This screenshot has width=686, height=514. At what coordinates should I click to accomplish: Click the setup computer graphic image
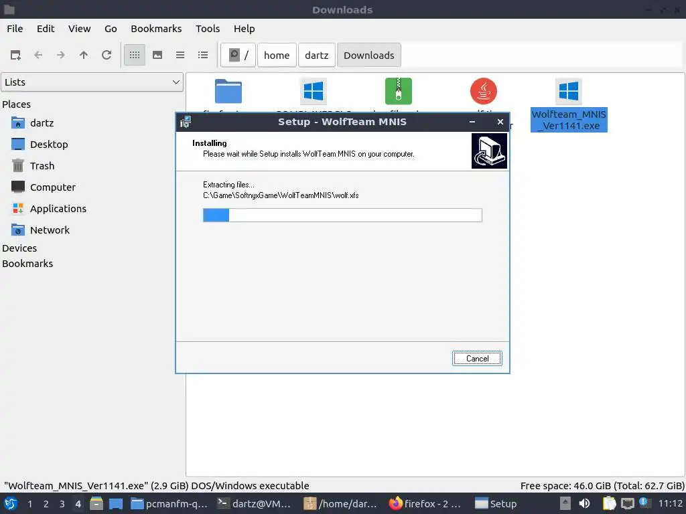pos(489,151)
